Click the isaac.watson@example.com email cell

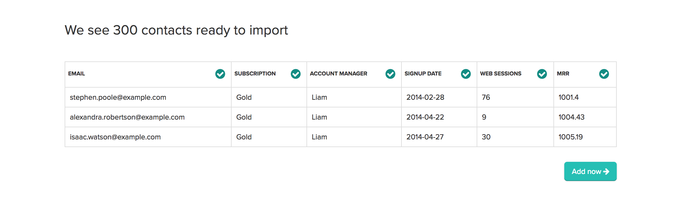(x=115, y=137)
